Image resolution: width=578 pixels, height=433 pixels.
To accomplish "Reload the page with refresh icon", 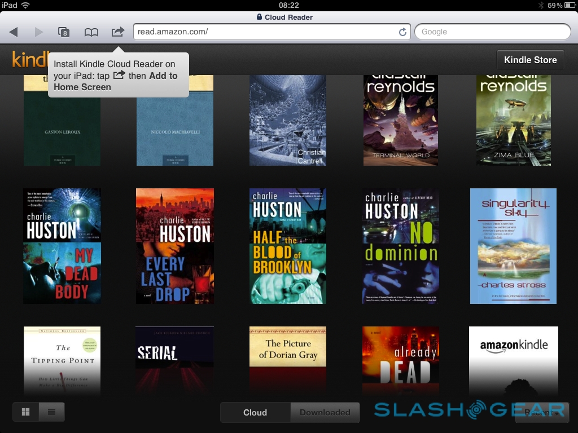I will point(402,32).
